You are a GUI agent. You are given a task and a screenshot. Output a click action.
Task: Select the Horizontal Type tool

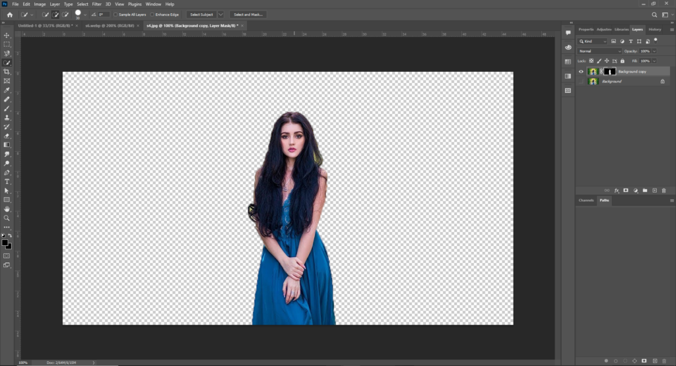[7, 181]
